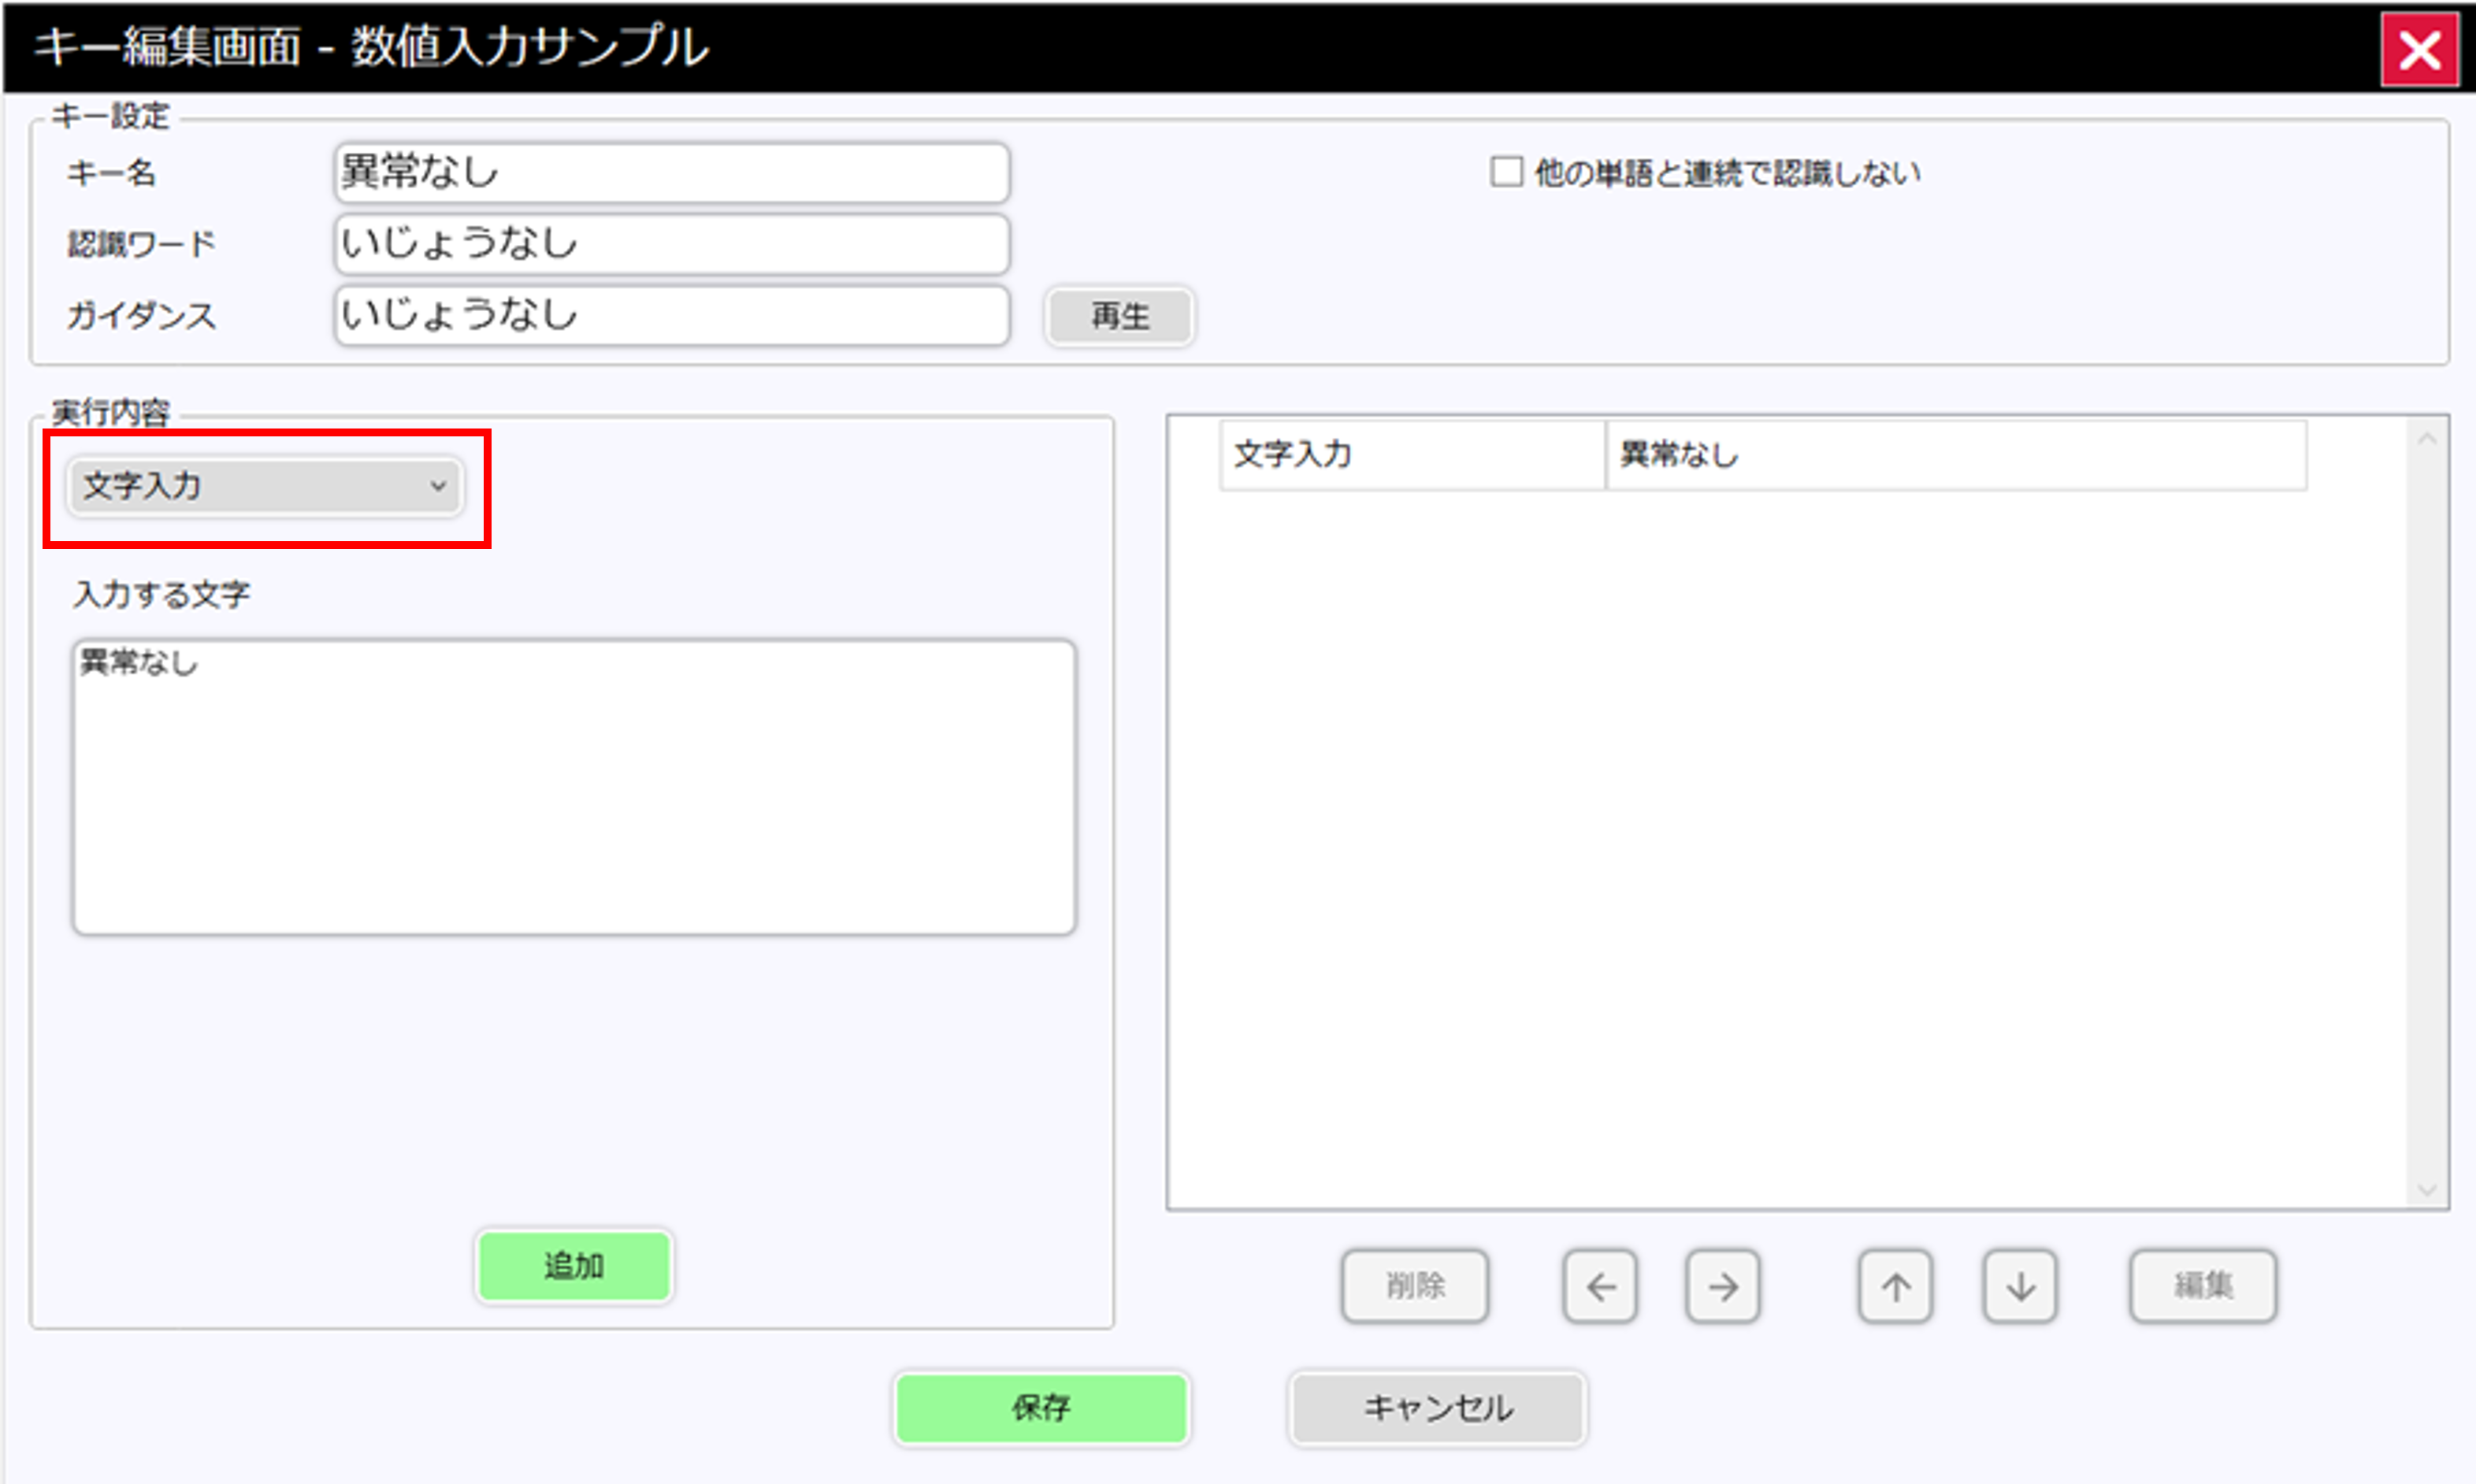Enable 他の単語と連続で認識しない checkbox
2476x1484 pixels.
(x=1506, y=172)
